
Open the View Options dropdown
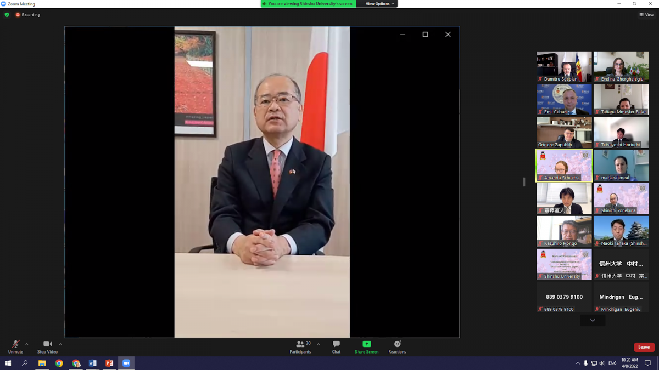(377, 4)
